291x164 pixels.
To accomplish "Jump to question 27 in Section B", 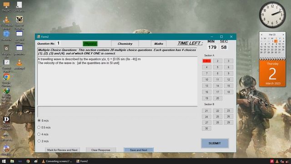I will (x=206, y=123).
